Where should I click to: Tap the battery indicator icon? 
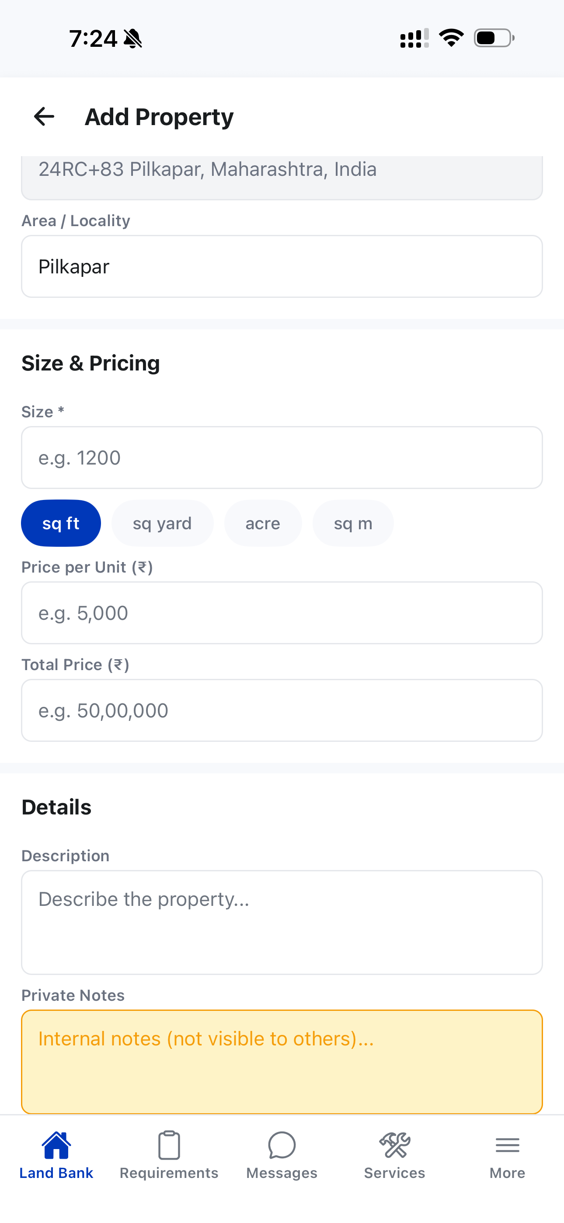(x=494, y=38)
